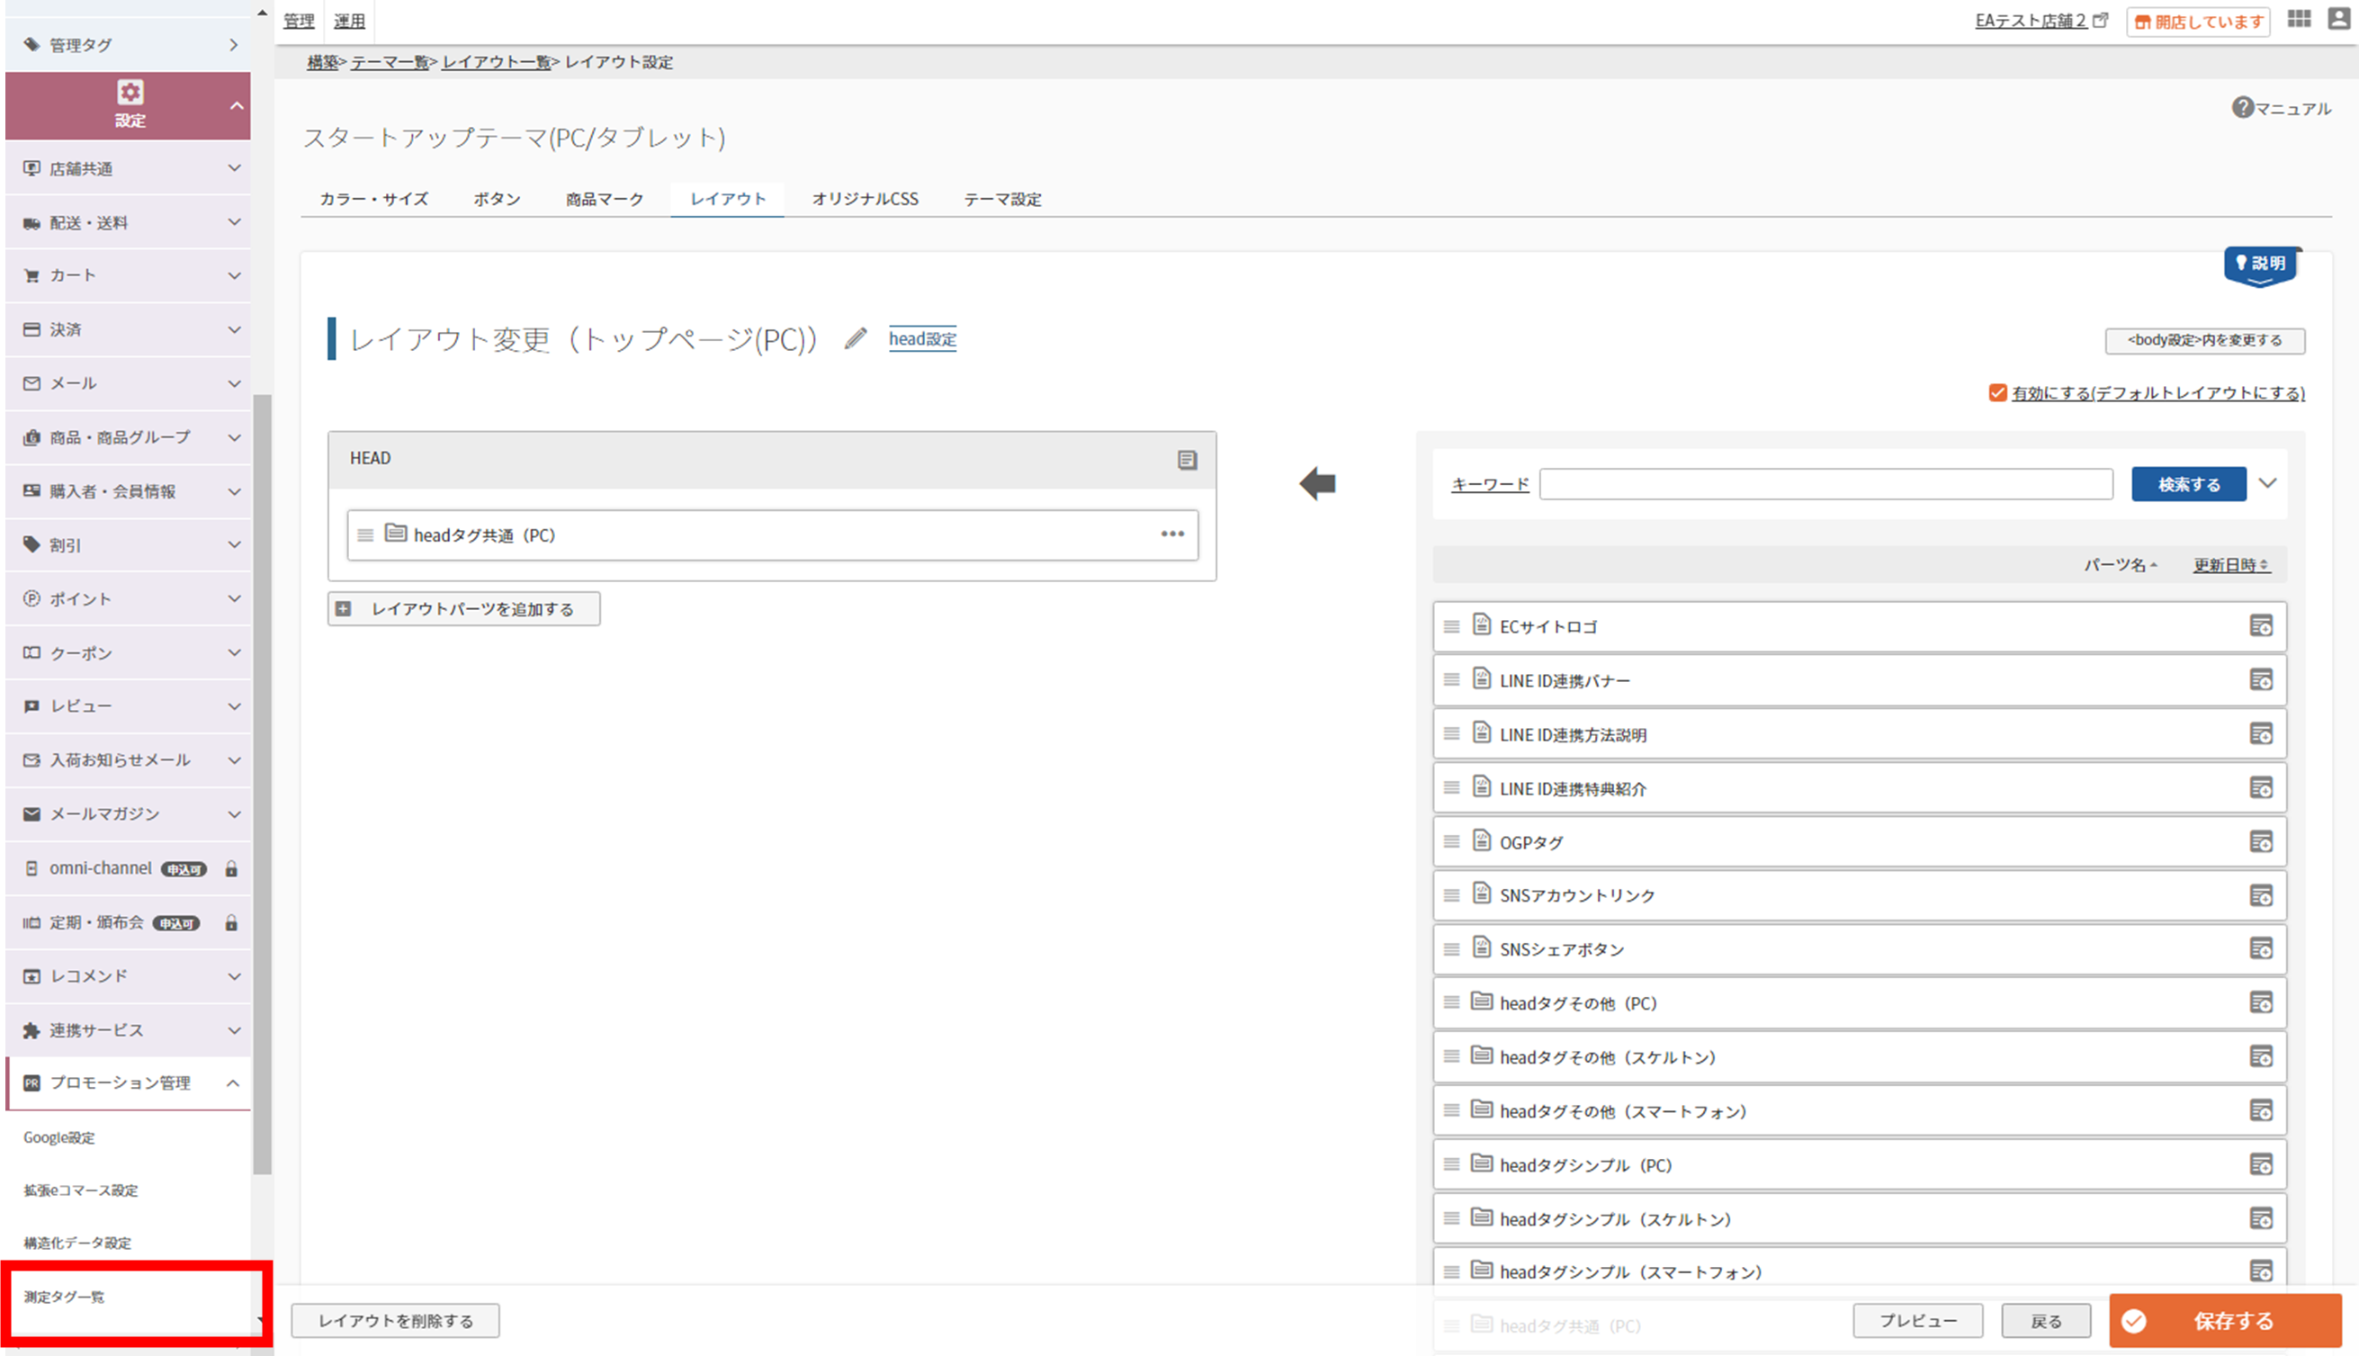Image resolution: width=2359 pixels, height=1356 pixels.
Task: Open Google設定 submenu item
Action: pos(58,1137)
